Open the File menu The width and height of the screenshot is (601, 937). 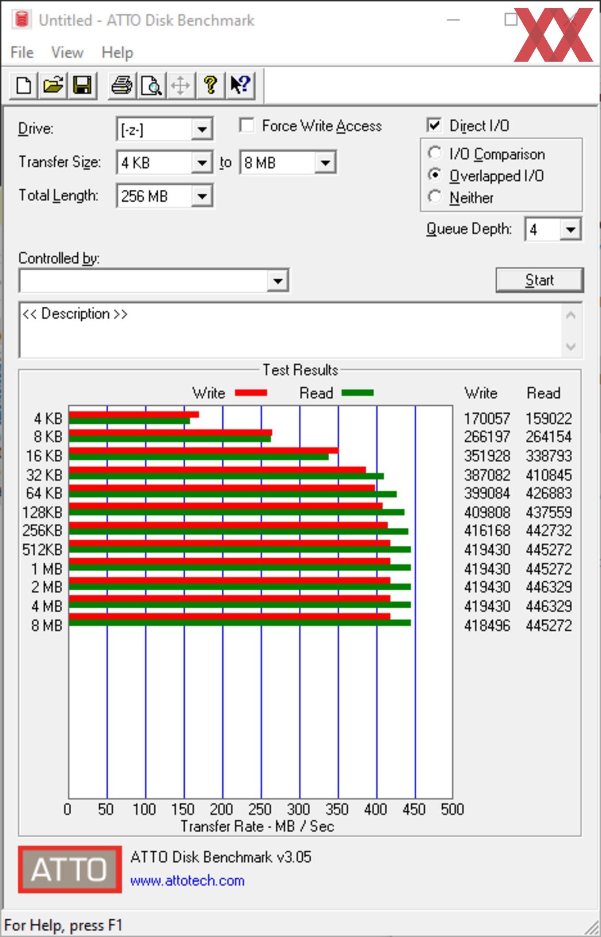coord(22,52)
